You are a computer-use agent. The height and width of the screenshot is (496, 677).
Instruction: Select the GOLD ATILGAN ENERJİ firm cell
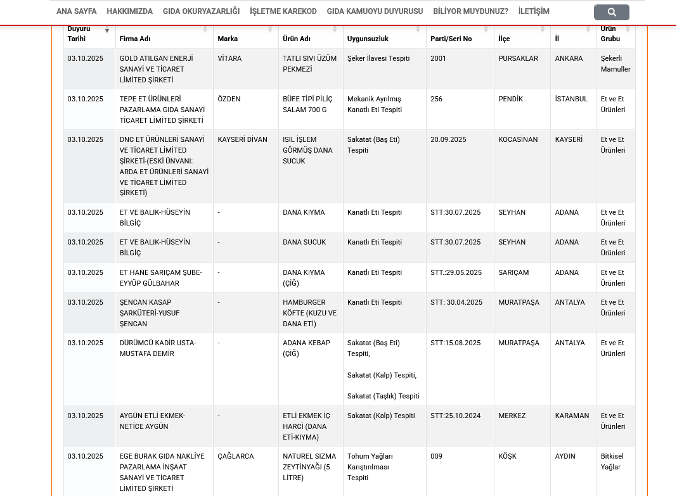click(157, 69)
